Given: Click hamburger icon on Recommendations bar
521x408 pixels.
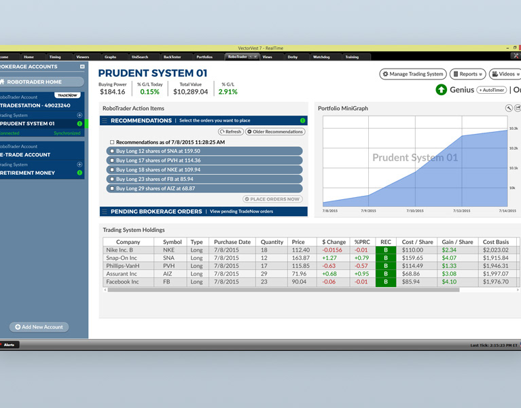Looking at the screenshot, I should click(x=105, y=121).
